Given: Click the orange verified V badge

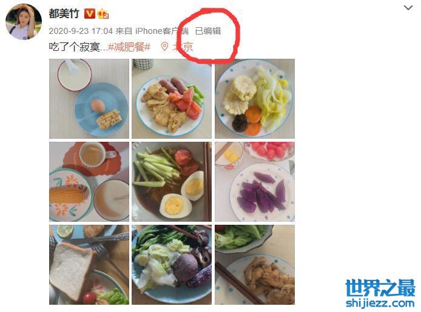Looking at the screenshot, I should (x=89, y=14).
